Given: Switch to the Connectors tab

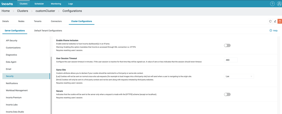Looking at the screenshot, I should click(56, 21).
